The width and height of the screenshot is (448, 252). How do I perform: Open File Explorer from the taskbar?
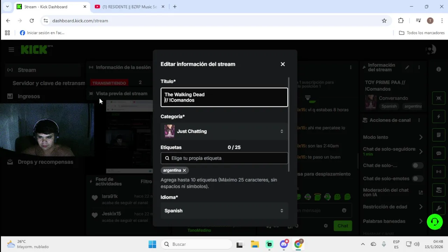pyautogui.click(x=254, y=244)
